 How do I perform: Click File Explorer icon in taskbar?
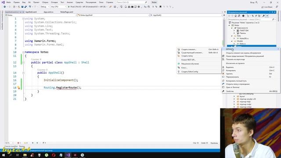(x=25, y=155)
